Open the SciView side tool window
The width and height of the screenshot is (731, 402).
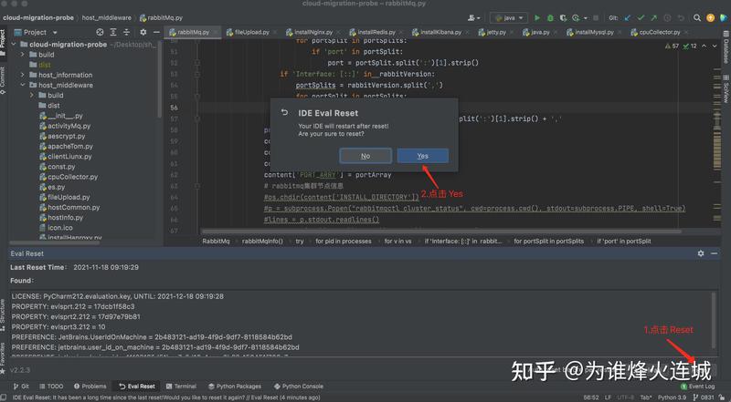(x=726, y=89)
